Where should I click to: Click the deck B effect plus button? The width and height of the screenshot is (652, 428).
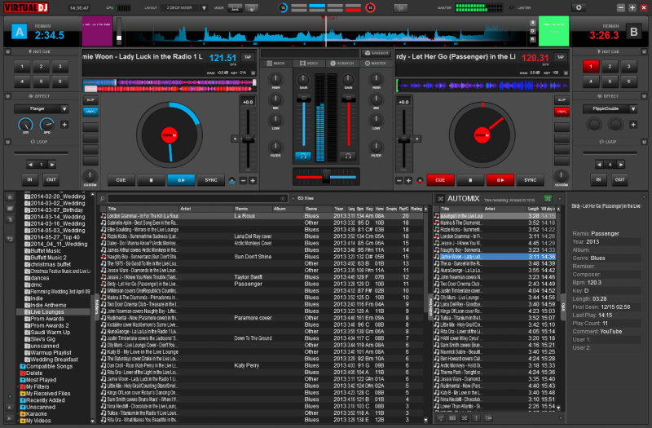pos(633,125)
